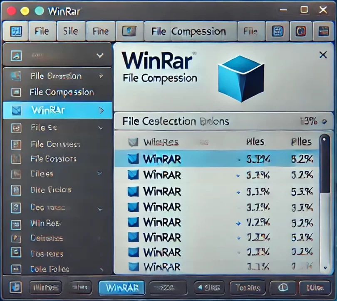Open the File tab next to Sile
This screenshot has width=337, height=301.
click(x=42, y=31)
